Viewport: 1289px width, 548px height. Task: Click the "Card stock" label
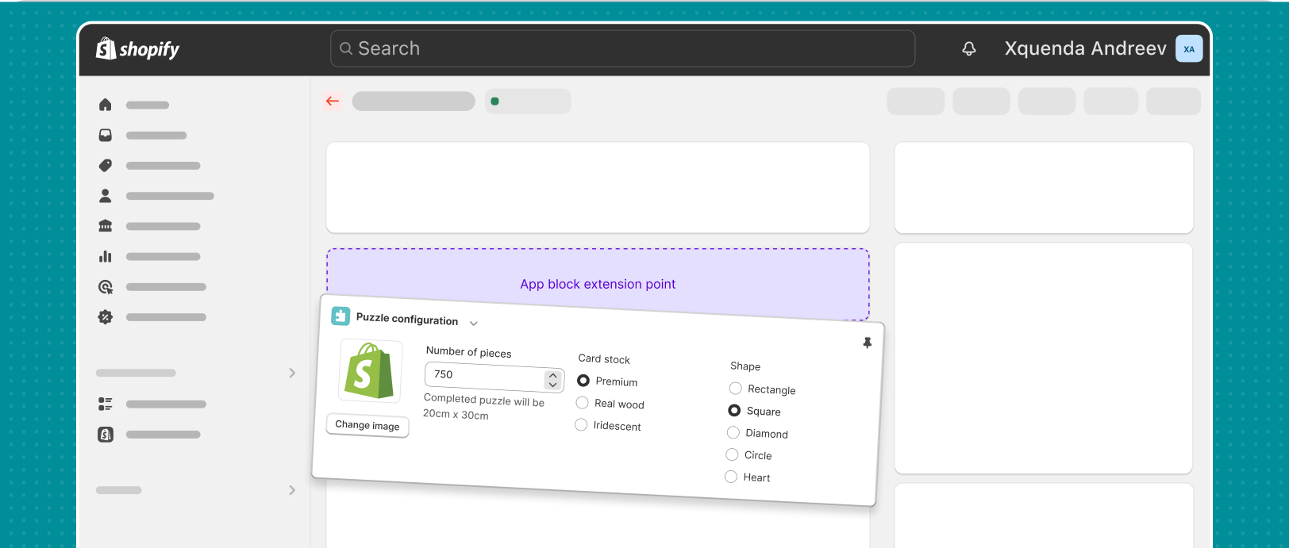click(x=604, y=359)
